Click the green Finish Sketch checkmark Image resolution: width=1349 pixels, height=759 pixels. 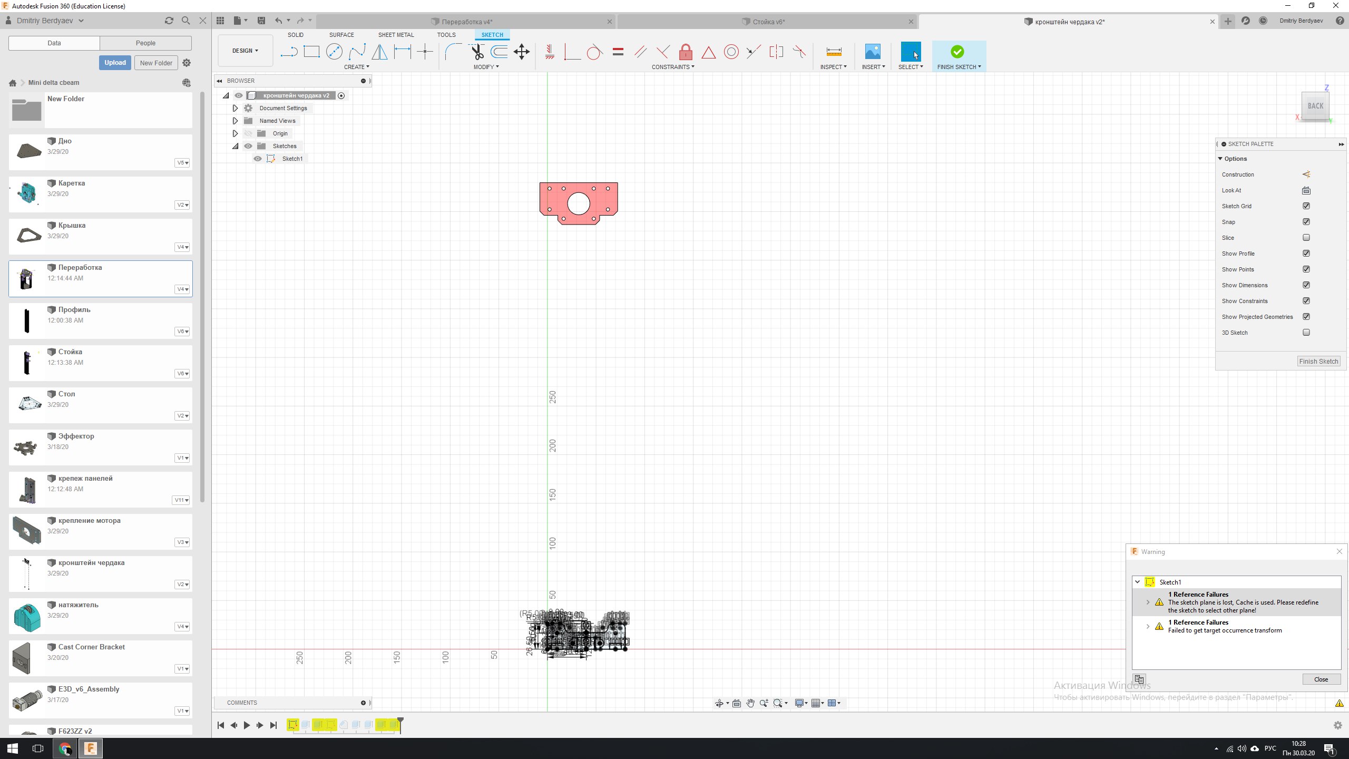957,52
